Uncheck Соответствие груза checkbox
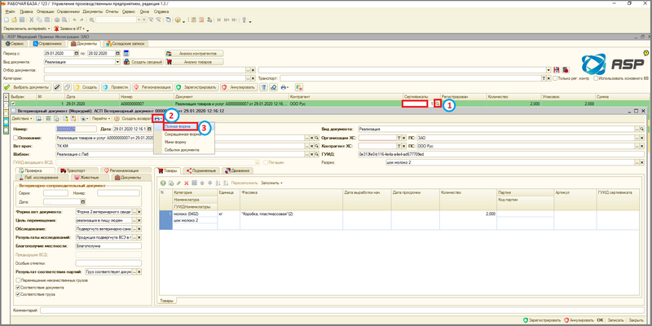 [x=17, y=294]
